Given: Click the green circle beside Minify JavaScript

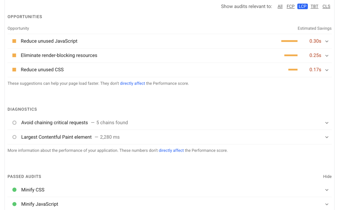Looking at the screenshot, I should 14,204.
